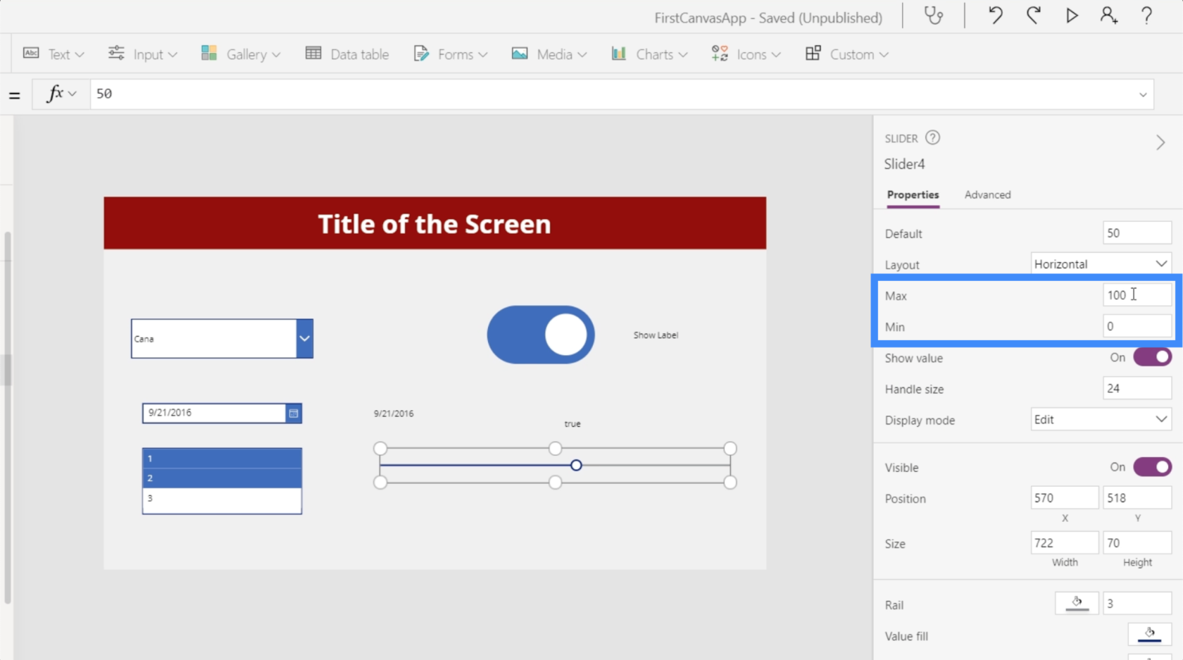Image resolution: width=1183 pixels, height=660 pixels.
Task: Click the slider handle on canvas
Action: tap(576, 466)
